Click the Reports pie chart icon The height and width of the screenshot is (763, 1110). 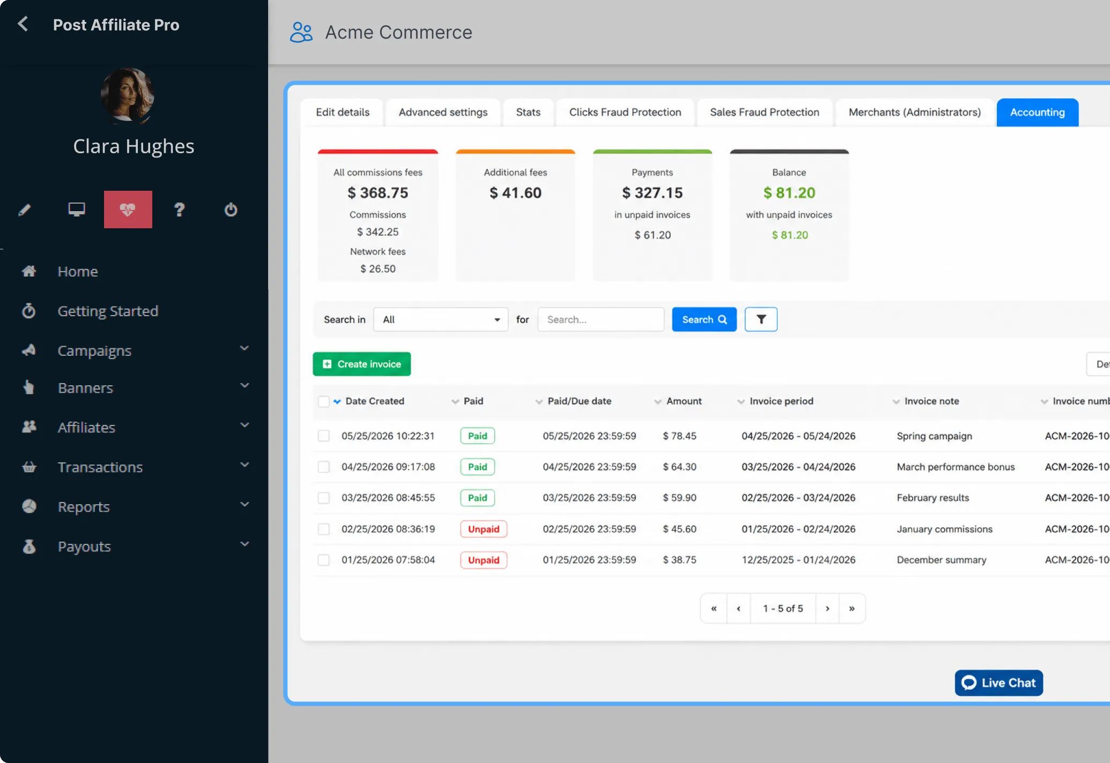(29, 506)
